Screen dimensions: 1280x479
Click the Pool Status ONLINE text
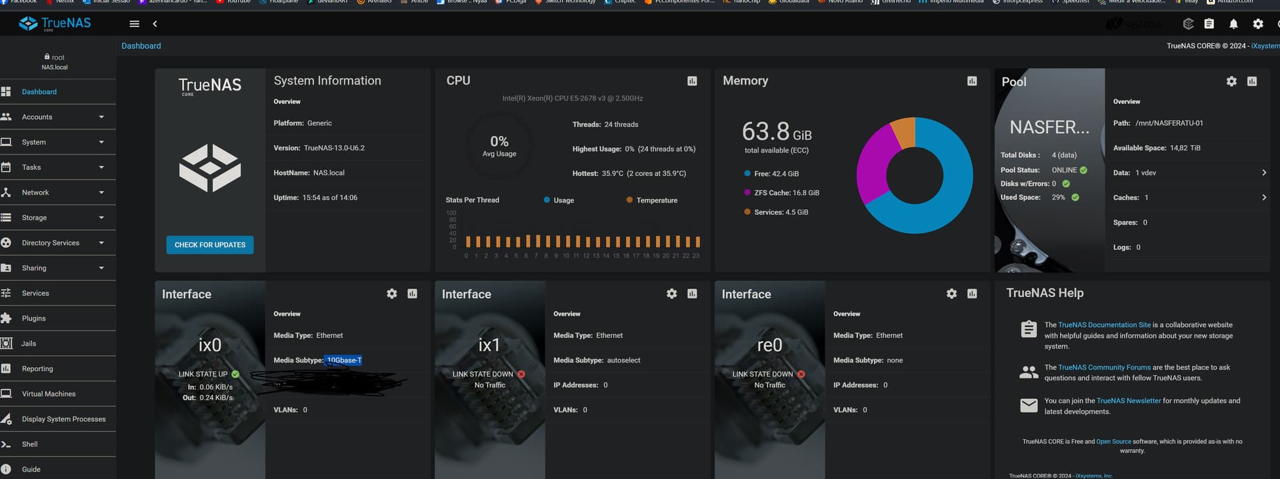(1064, 171)
